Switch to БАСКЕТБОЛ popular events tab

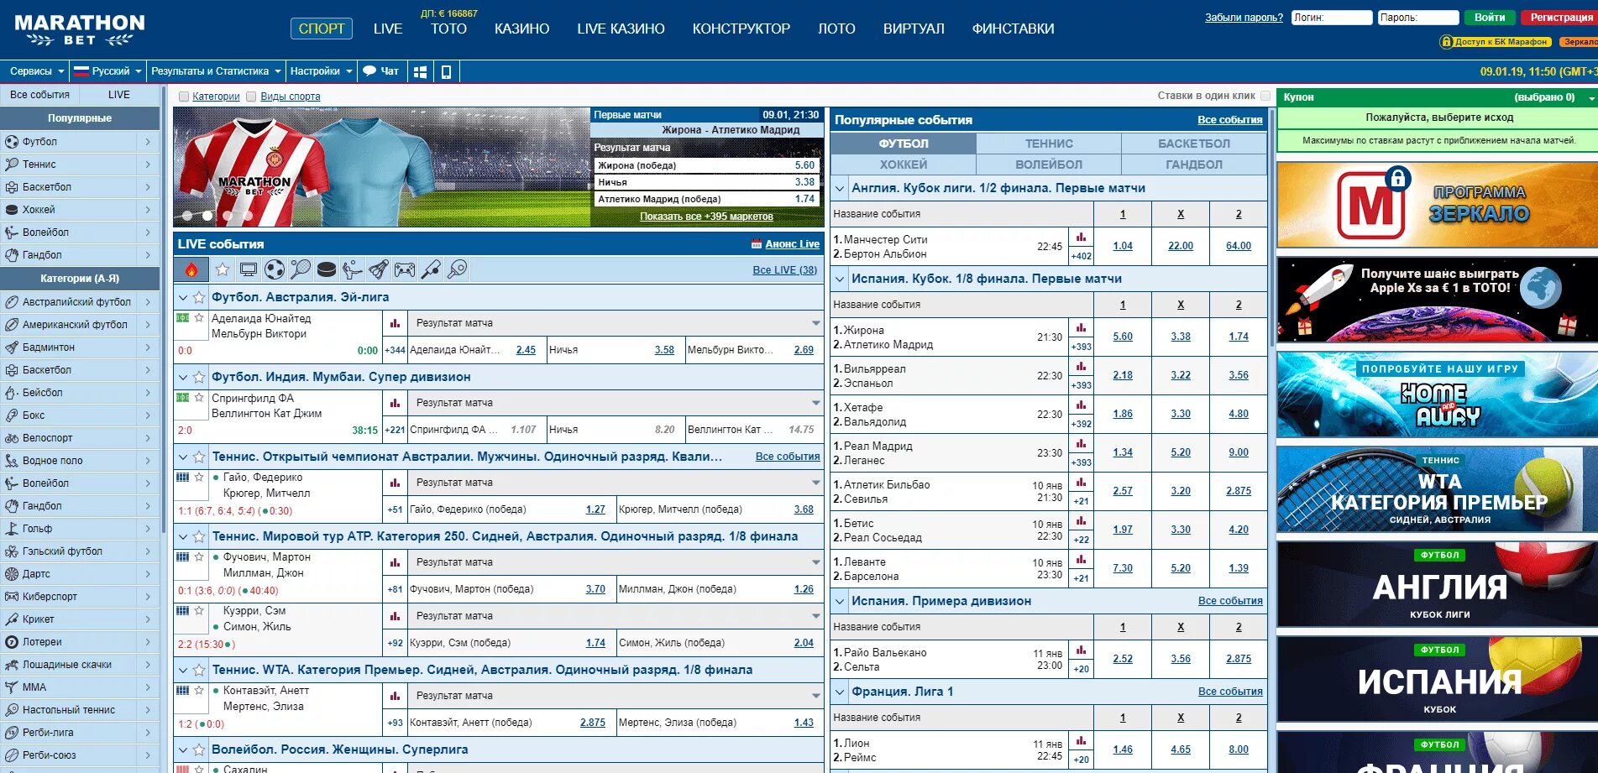pos(1194,144)
